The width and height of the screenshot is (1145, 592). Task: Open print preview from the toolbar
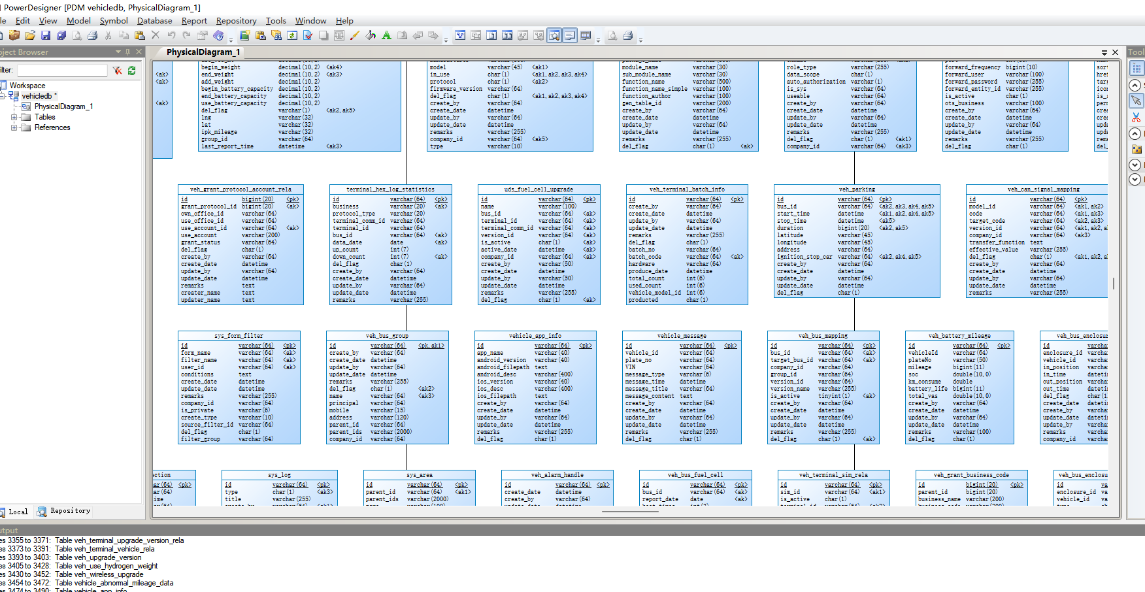tap(76, 35)
